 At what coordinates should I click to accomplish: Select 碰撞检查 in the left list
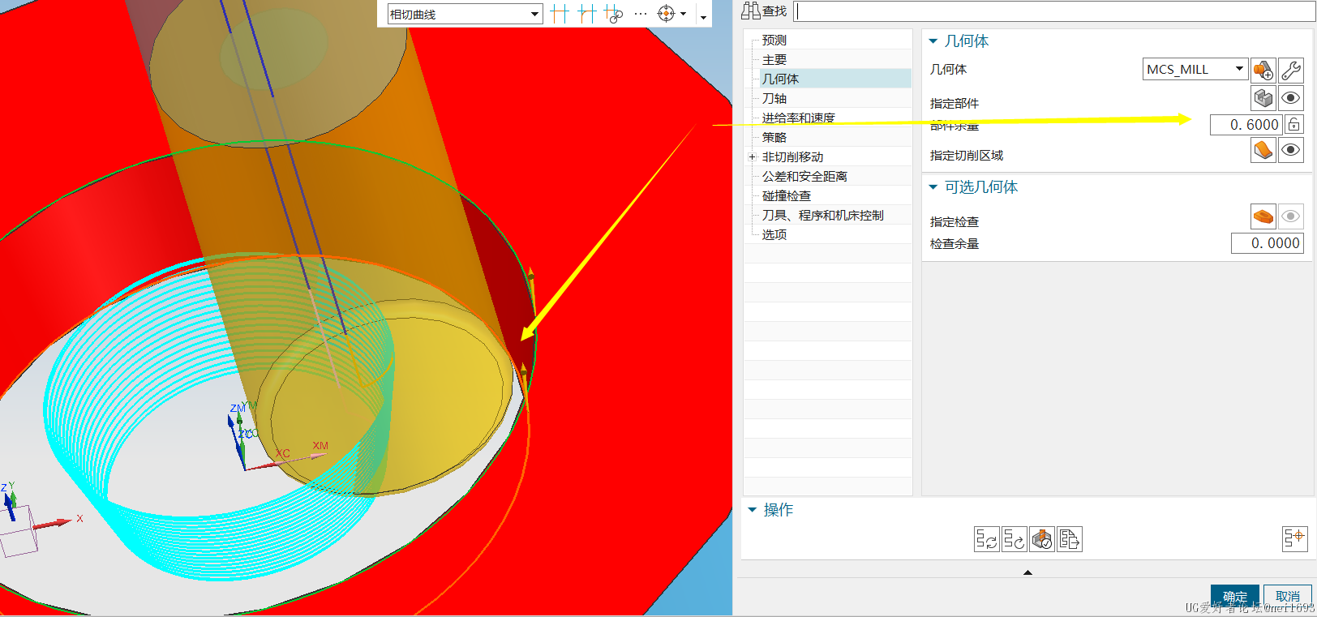[786, 195]
